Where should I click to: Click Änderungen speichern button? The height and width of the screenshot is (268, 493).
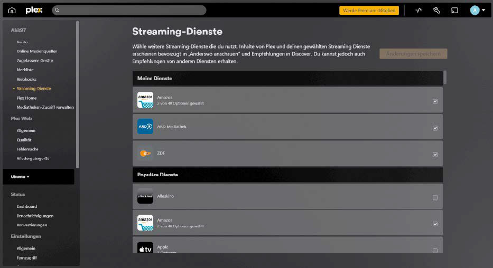click(x=413, y=54)
